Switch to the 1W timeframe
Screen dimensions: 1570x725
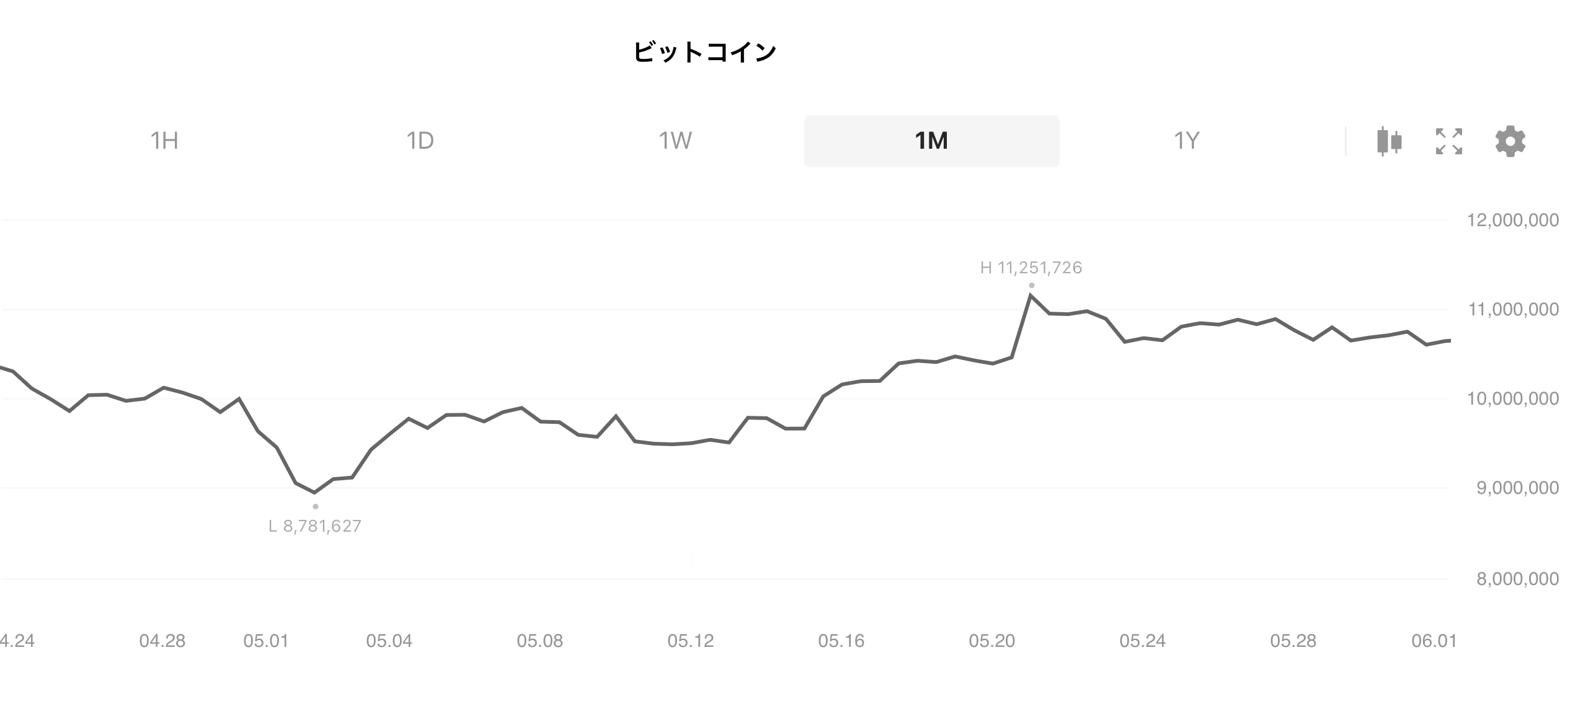[x=676, y=141]
